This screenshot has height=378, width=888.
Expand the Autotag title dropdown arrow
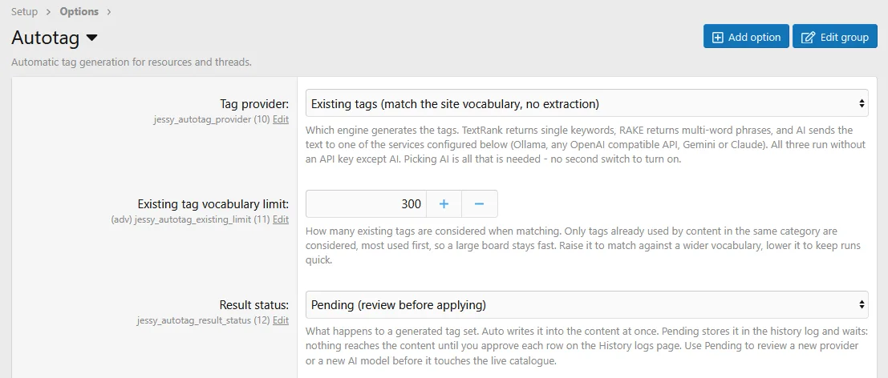coord(91,38)
